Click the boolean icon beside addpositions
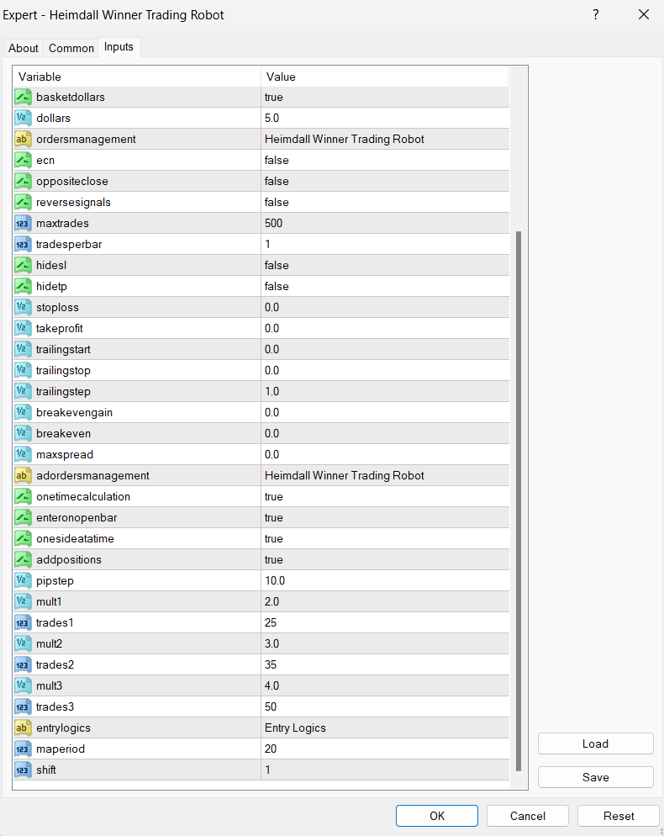 click(x=23, y=560)
